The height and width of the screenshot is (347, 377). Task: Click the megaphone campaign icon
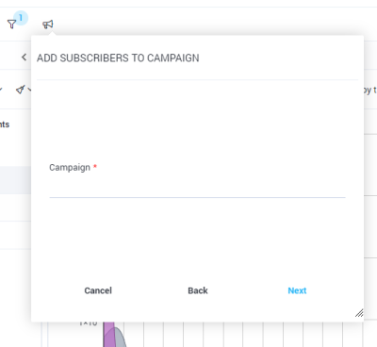(48, 25)
